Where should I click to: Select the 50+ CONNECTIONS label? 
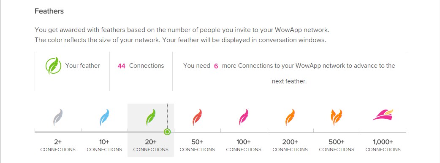click(x=197, y=146)
